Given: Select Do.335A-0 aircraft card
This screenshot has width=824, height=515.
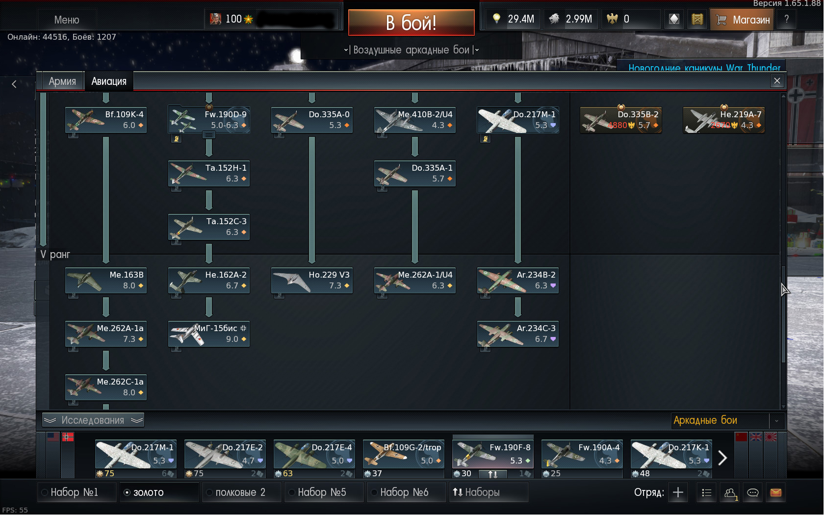Looking at the screenshot, I should coord(312,120).
